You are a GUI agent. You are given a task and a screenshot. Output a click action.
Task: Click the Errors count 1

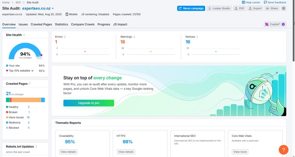coord(56,42)
